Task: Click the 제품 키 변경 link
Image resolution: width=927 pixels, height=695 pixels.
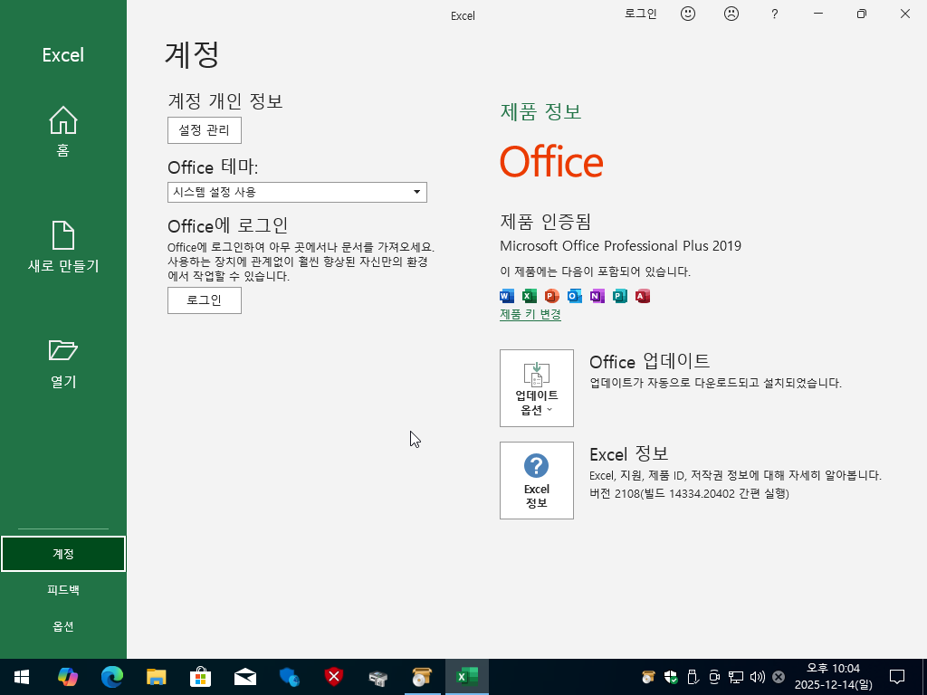Action: [x=530, y=314]
